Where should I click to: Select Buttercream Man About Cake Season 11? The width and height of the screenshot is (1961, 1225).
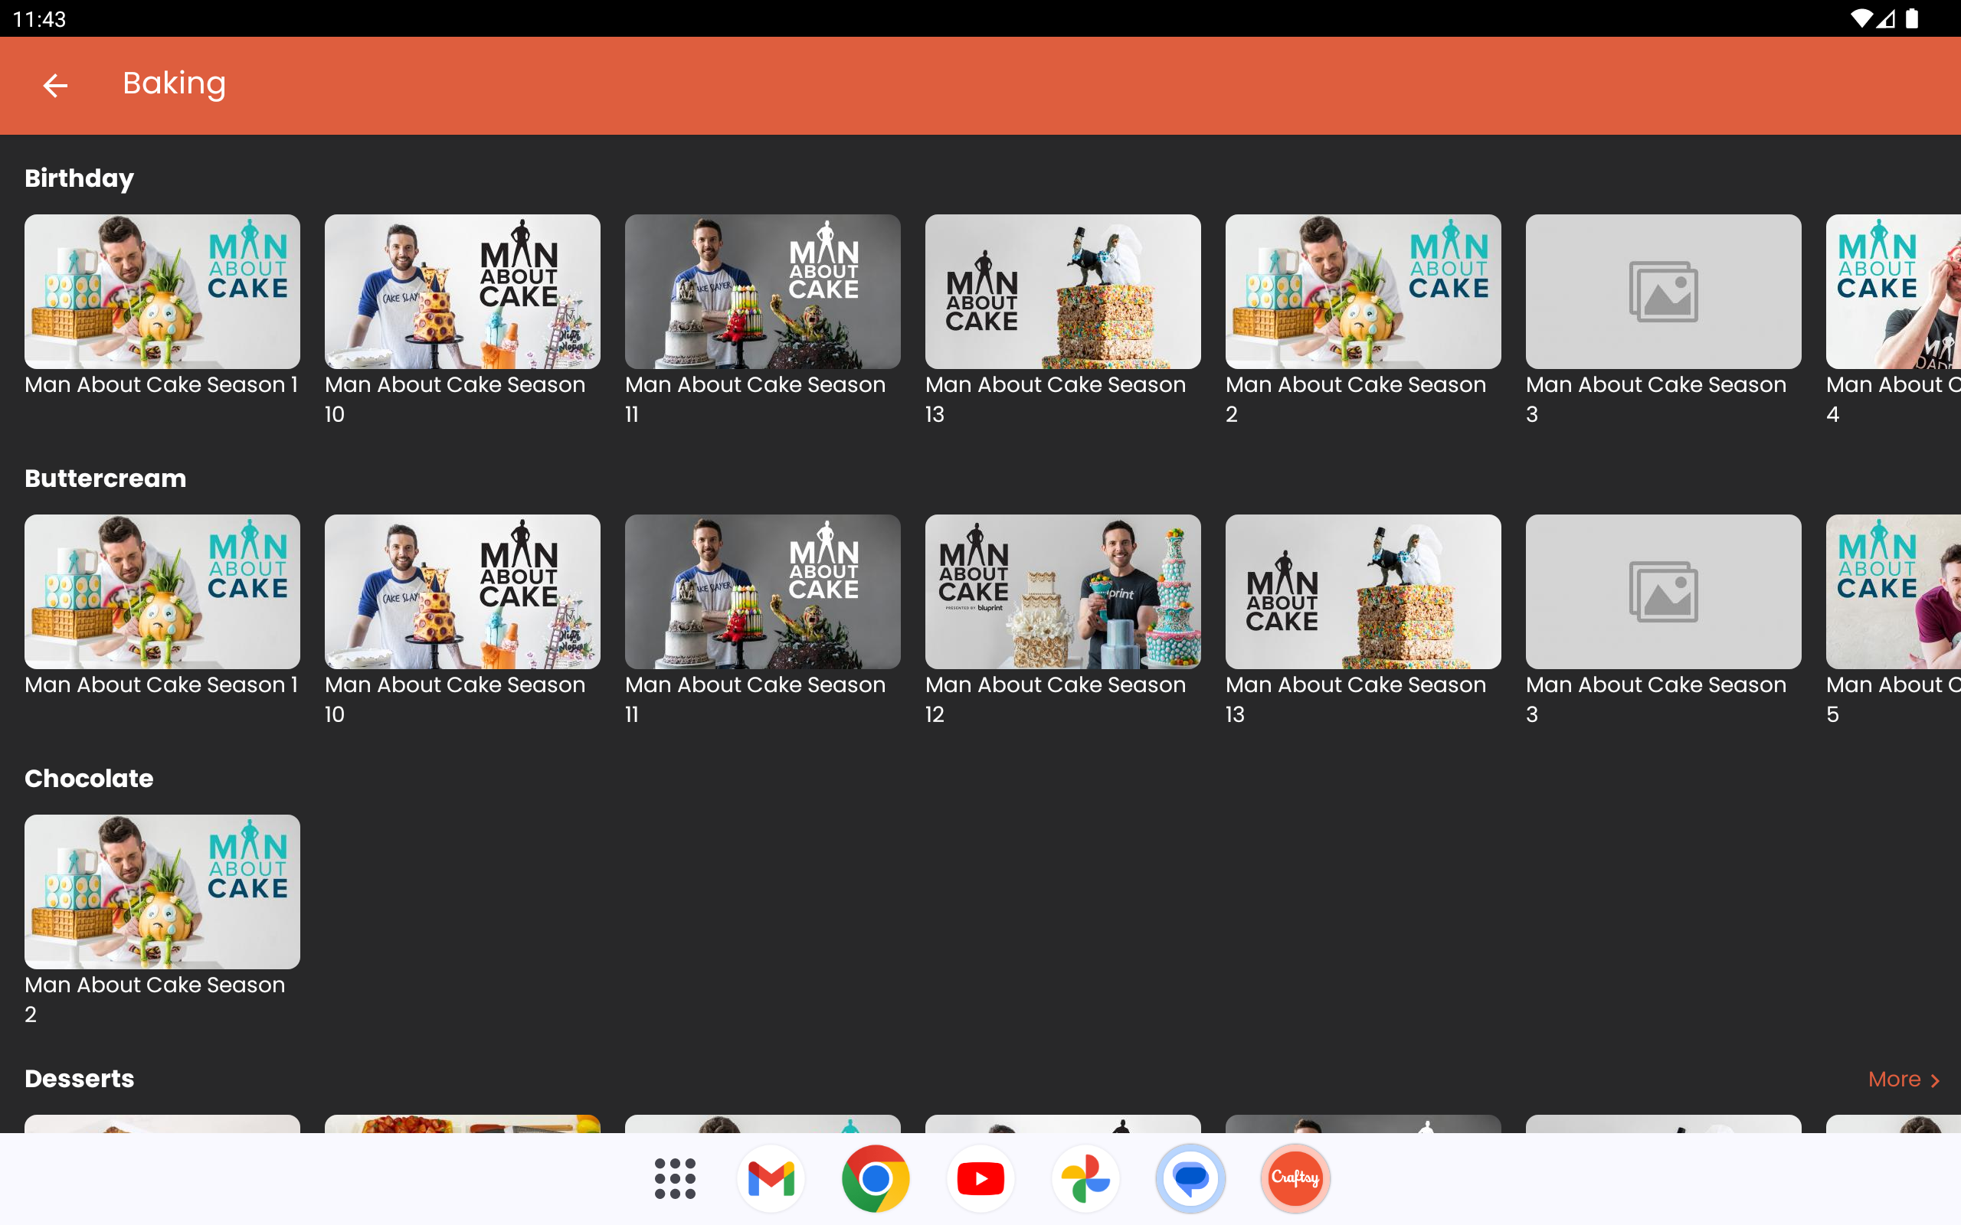point(761,591)
